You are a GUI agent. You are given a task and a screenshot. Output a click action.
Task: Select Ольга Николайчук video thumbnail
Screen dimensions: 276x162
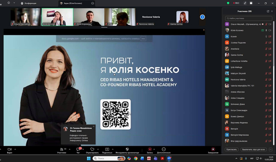click(x=26, y=17)
